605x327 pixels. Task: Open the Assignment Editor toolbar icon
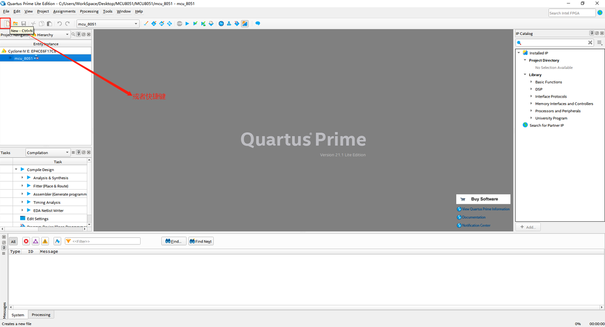154,24
